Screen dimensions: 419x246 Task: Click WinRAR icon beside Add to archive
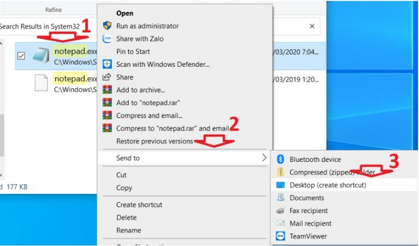(107, 90)
